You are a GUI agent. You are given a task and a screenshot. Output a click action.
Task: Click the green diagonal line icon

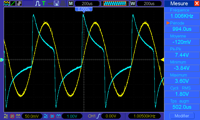12,3
